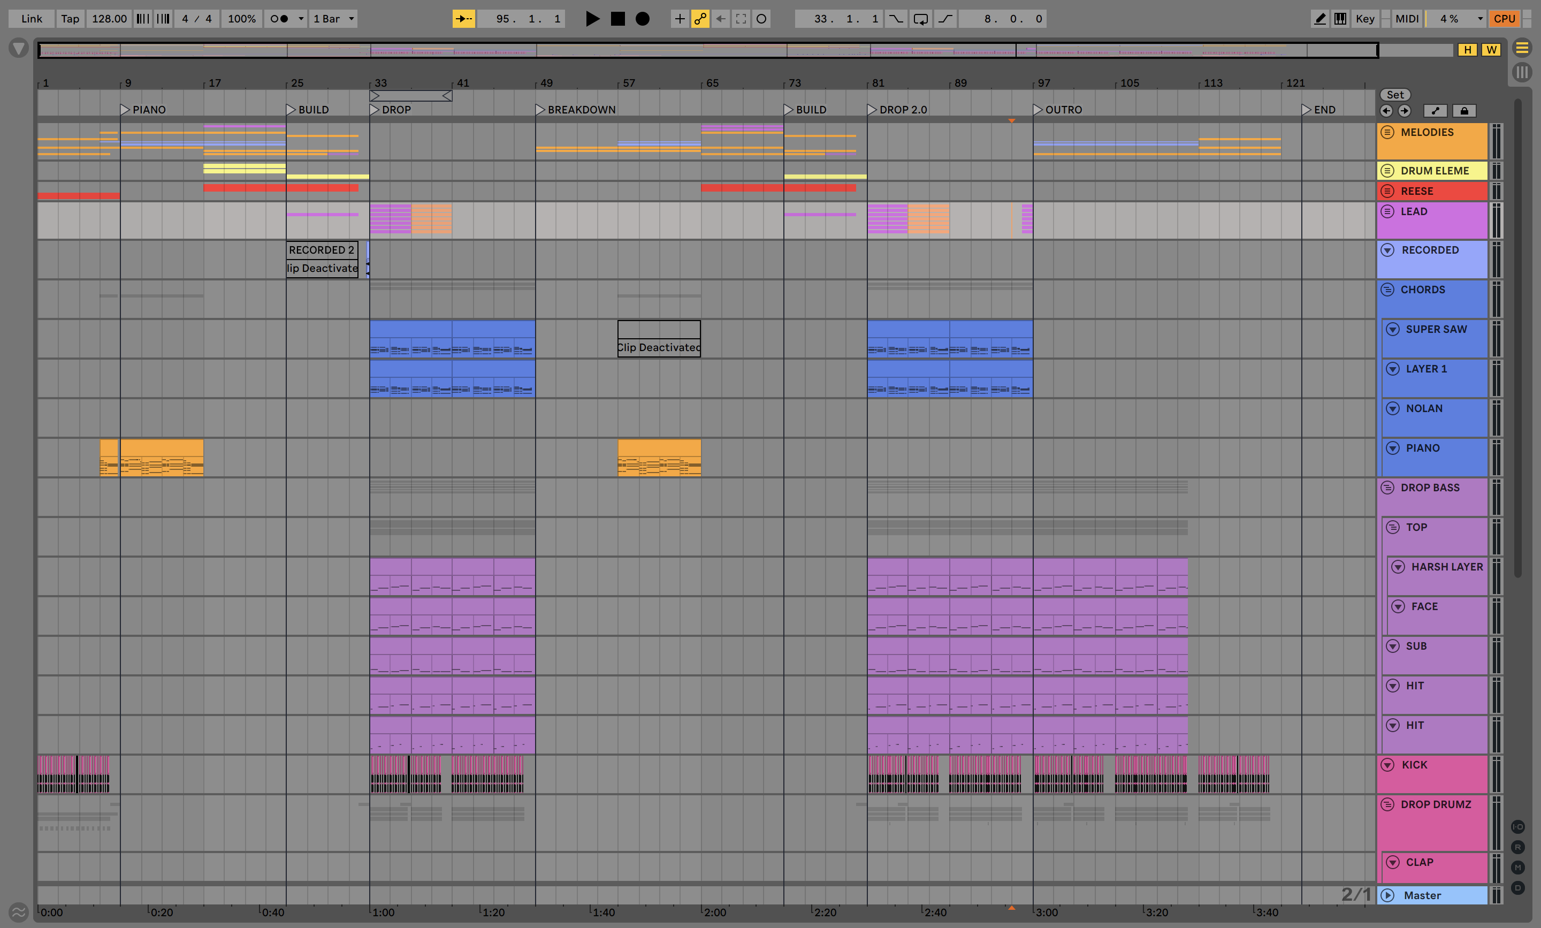Open MIDI map mode switch

[1407, 19]
